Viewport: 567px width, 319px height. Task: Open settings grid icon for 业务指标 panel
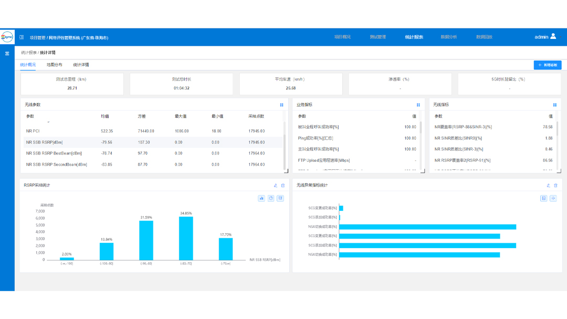pyautogui.click(x=418, y=105)
